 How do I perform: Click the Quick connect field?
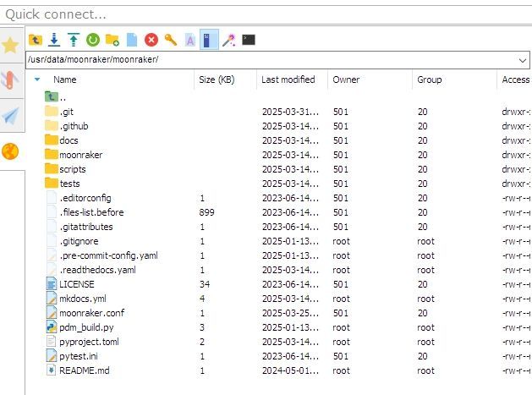click(266, 14)
